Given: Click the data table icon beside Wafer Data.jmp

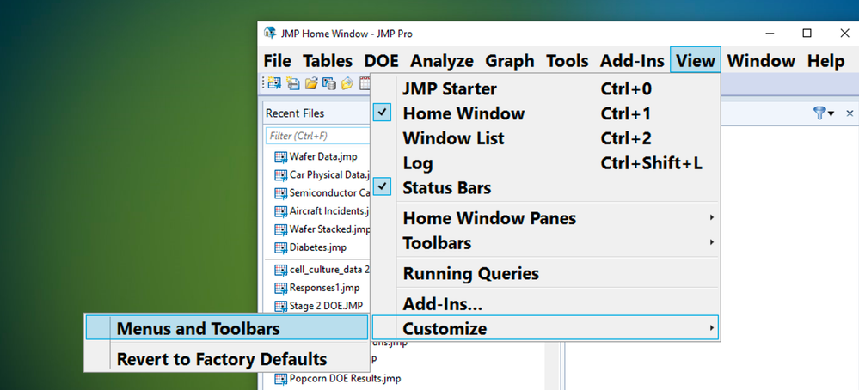Looking at the screenshot, I should point(281,157).
